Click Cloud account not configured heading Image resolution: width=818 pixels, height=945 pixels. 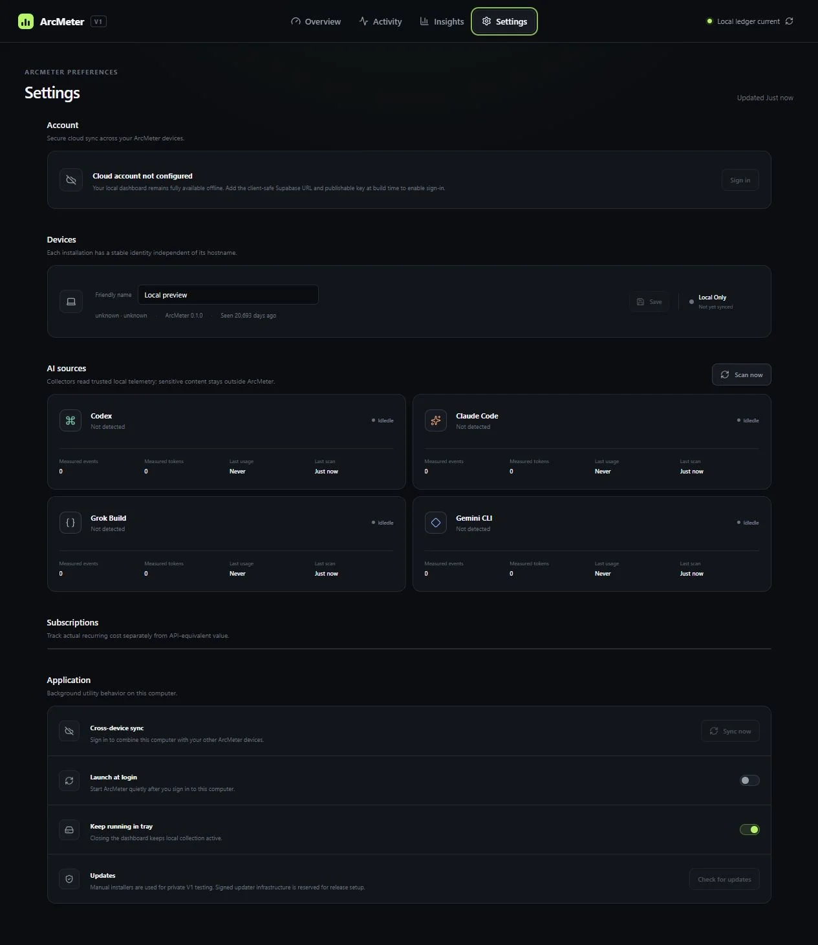142,176
